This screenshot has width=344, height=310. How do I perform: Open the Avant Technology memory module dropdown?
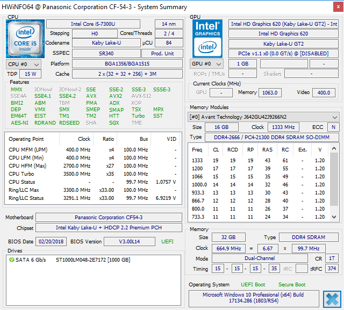point(263,117)
